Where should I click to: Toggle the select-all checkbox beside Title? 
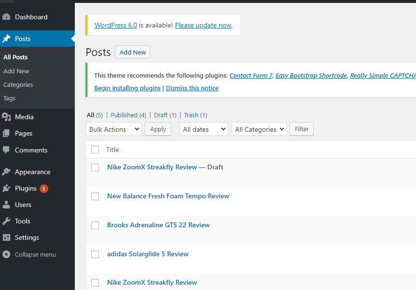tap(95, 150)
